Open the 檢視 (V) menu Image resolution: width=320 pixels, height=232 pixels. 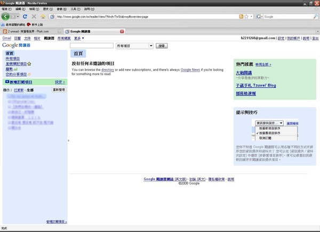(x=34, y=9)
